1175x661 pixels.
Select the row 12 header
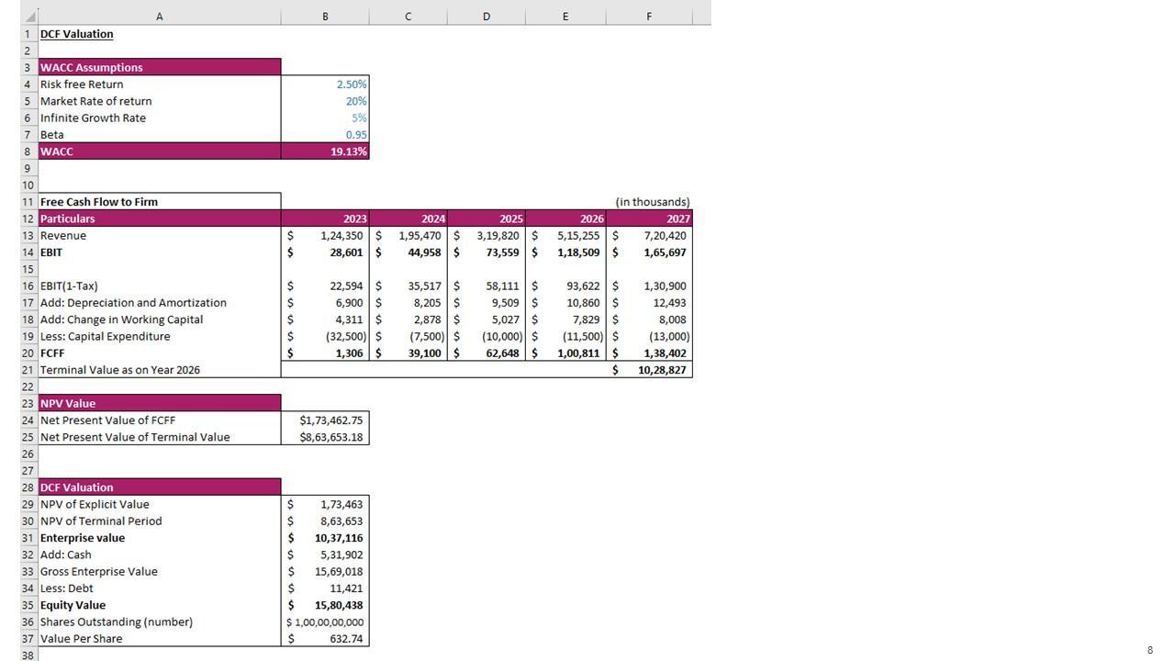28,218
